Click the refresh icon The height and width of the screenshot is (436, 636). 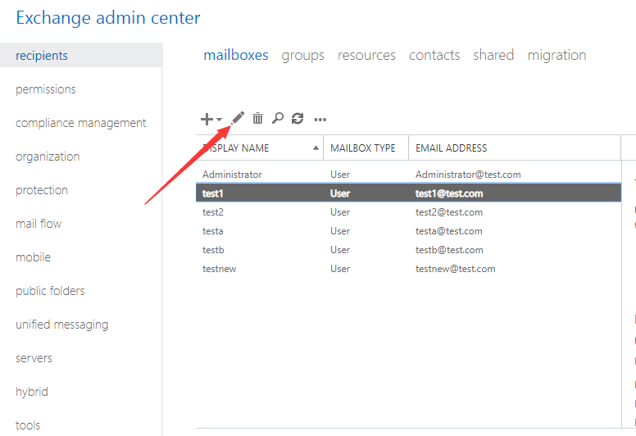pos(298,119)
